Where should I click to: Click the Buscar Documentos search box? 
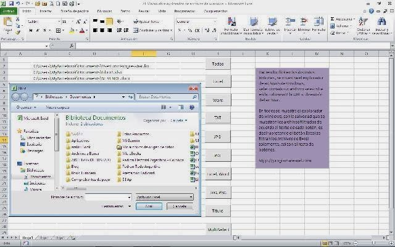[x=167, y=97]
